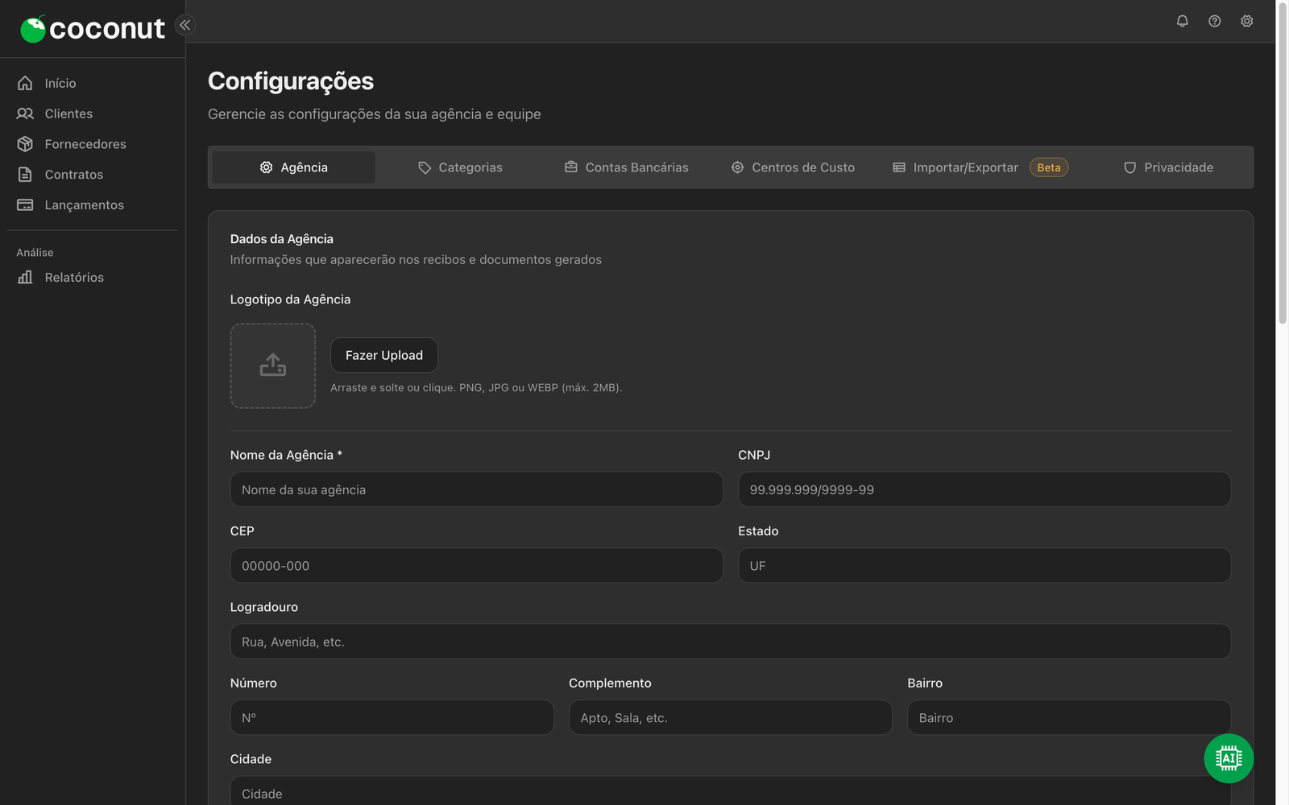
Task: Open the gear settings icon in header
Action: 1246,21
